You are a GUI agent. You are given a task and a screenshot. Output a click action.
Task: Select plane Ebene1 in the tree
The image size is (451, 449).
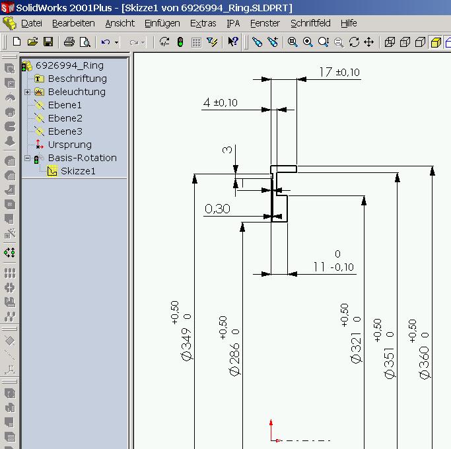click(x=65, y=105)
